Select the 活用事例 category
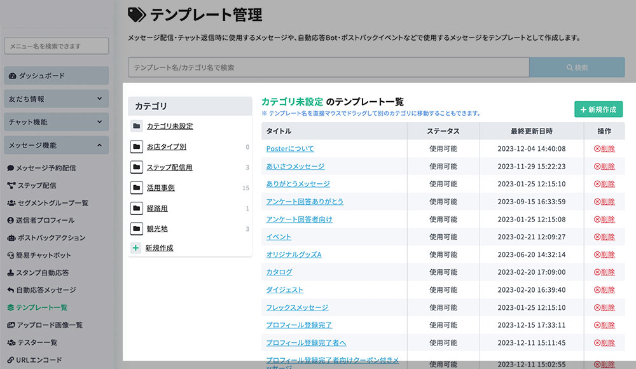 [161, 188]
